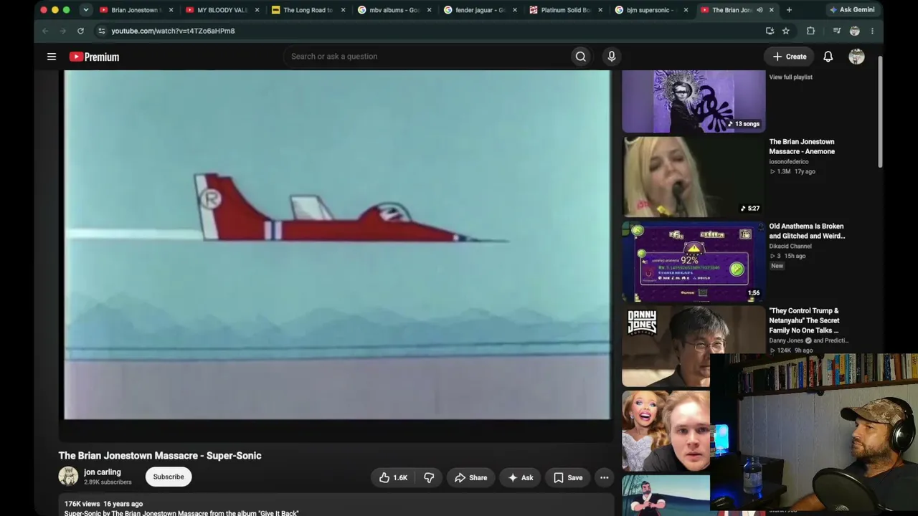Screen dimensions: 918x516
Task: Open the Anemone video thumbnail
Action: [x=694, y=176]
